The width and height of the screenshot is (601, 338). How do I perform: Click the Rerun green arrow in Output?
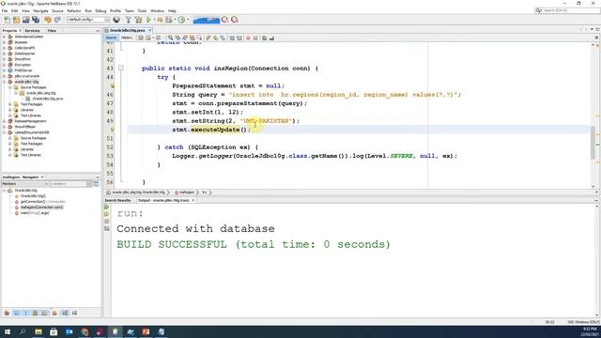coord(106,207)
